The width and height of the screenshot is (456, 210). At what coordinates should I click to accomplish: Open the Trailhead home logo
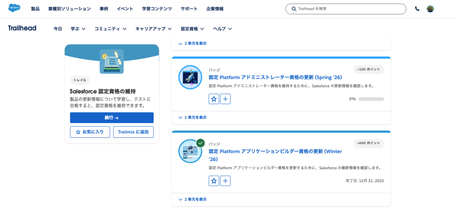22,28
